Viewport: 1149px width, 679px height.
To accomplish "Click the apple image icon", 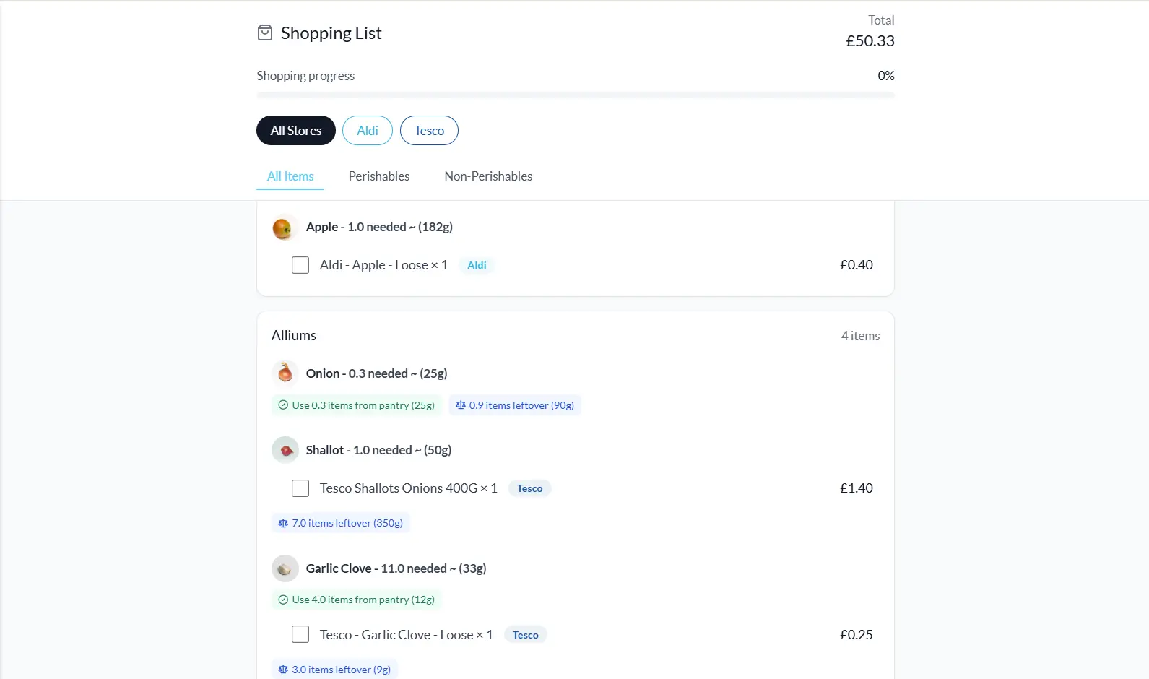I will (x=282, y=228).
